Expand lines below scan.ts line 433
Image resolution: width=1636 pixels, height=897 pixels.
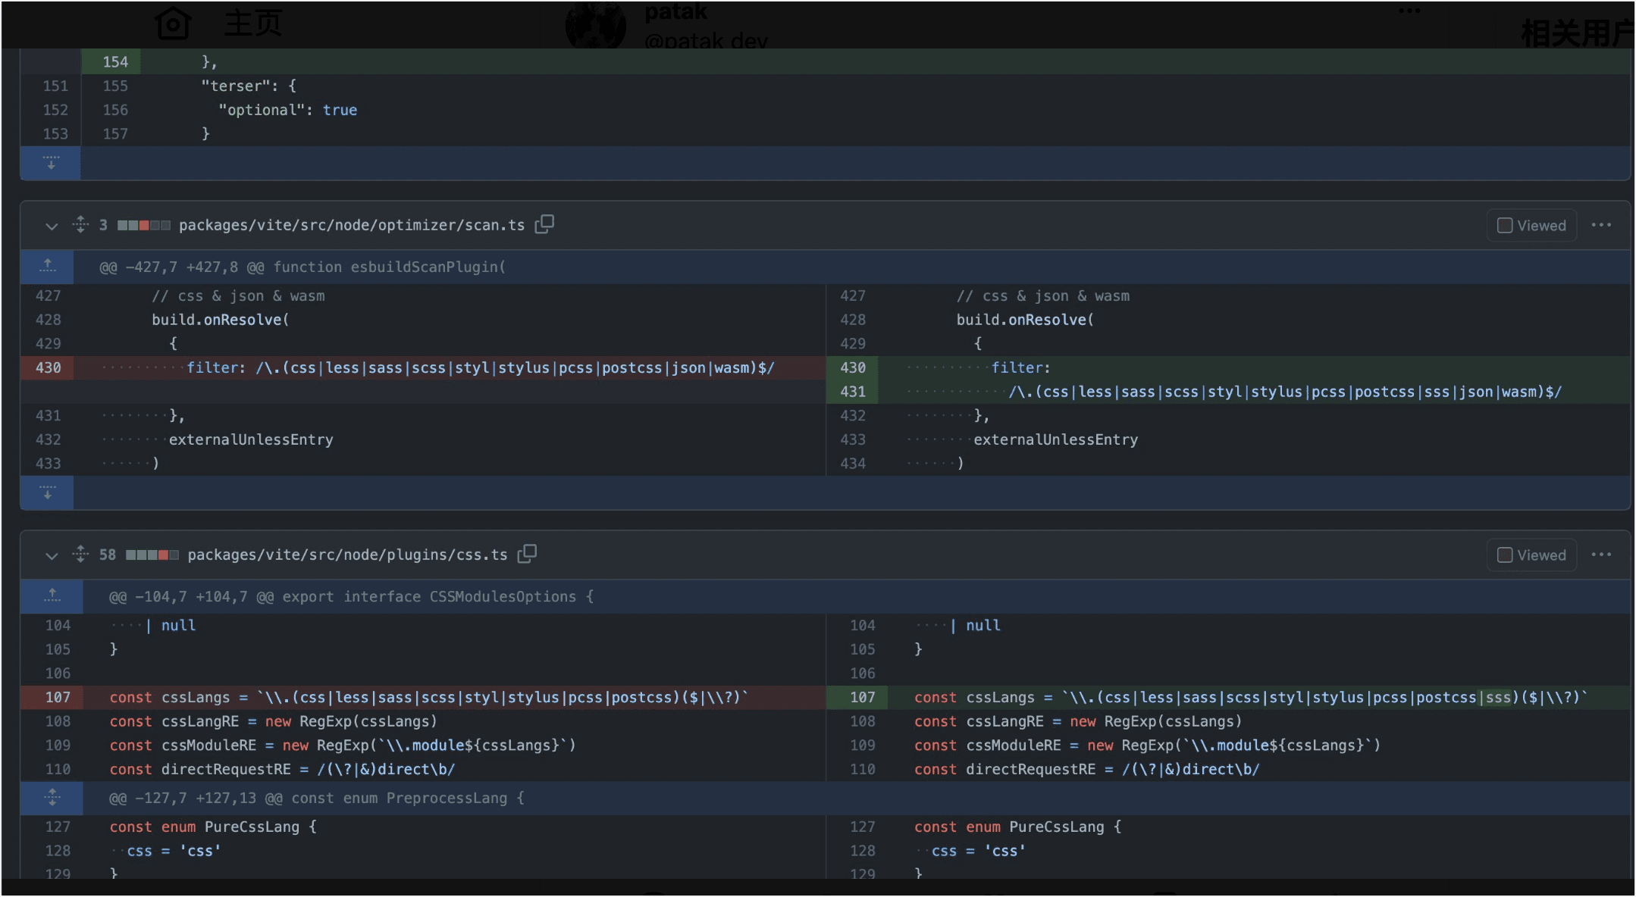[x=48, y=493]
